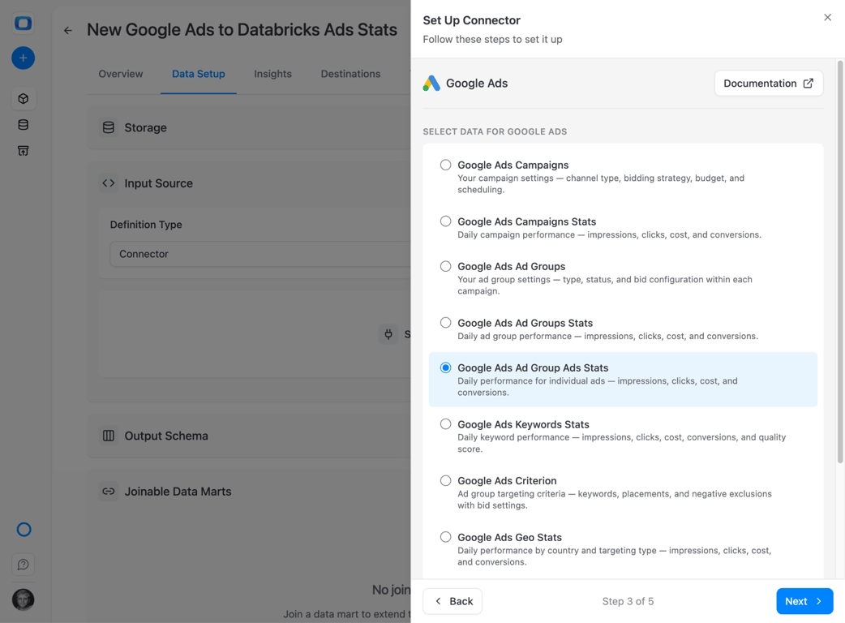The height and width of the screenshot is (623, 845).
Task: Select Google Ads Campaigns radio button
Action: click(x=446, y=165)
